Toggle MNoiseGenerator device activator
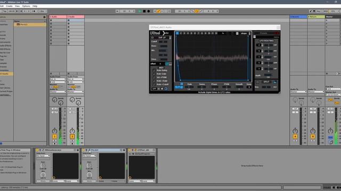The width and height of the screenshot is (341, 191). click(37, 150)
